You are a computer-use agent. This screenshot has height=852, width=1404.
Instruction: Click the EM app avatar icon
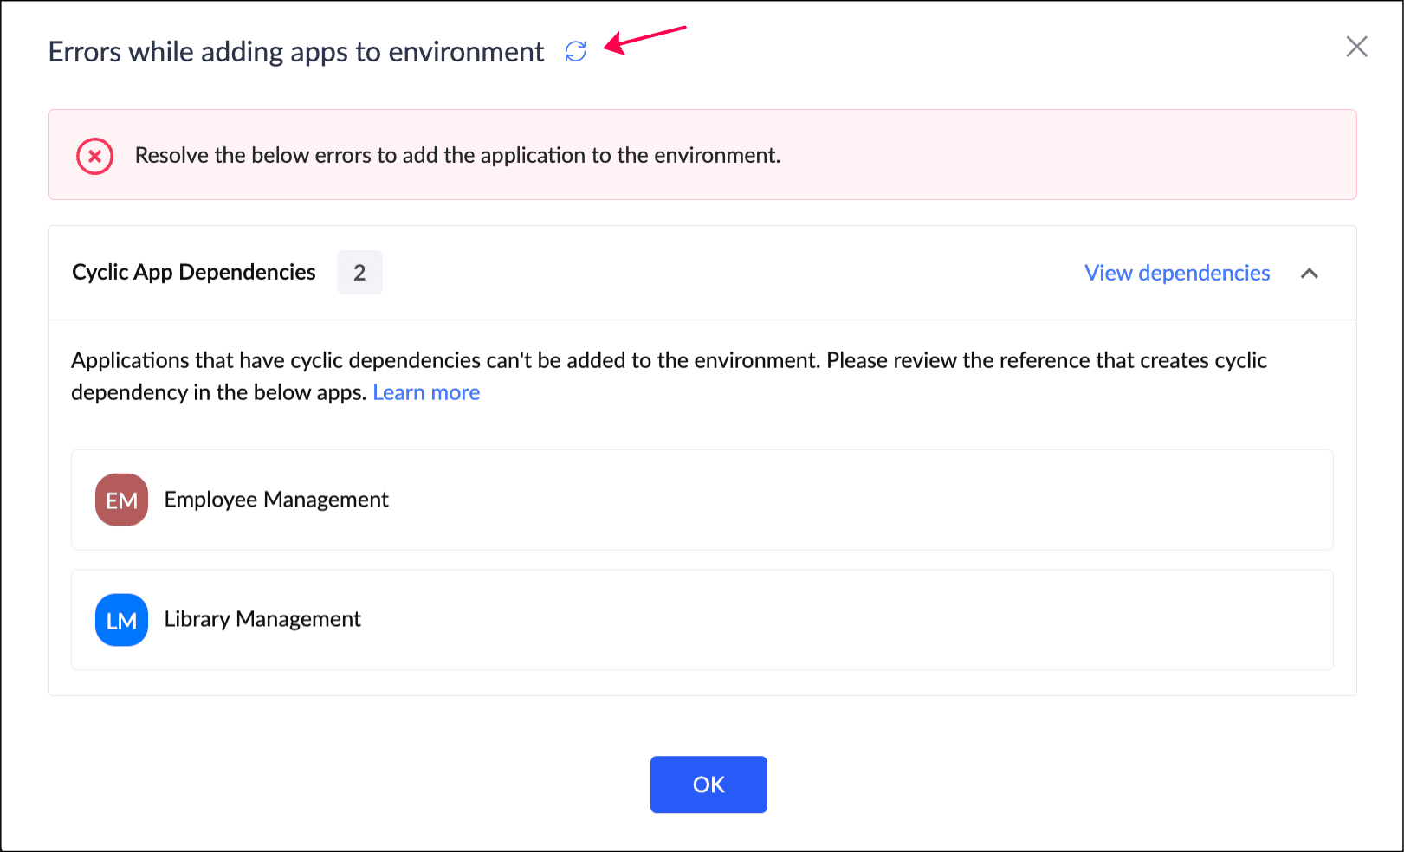point(121,500)
